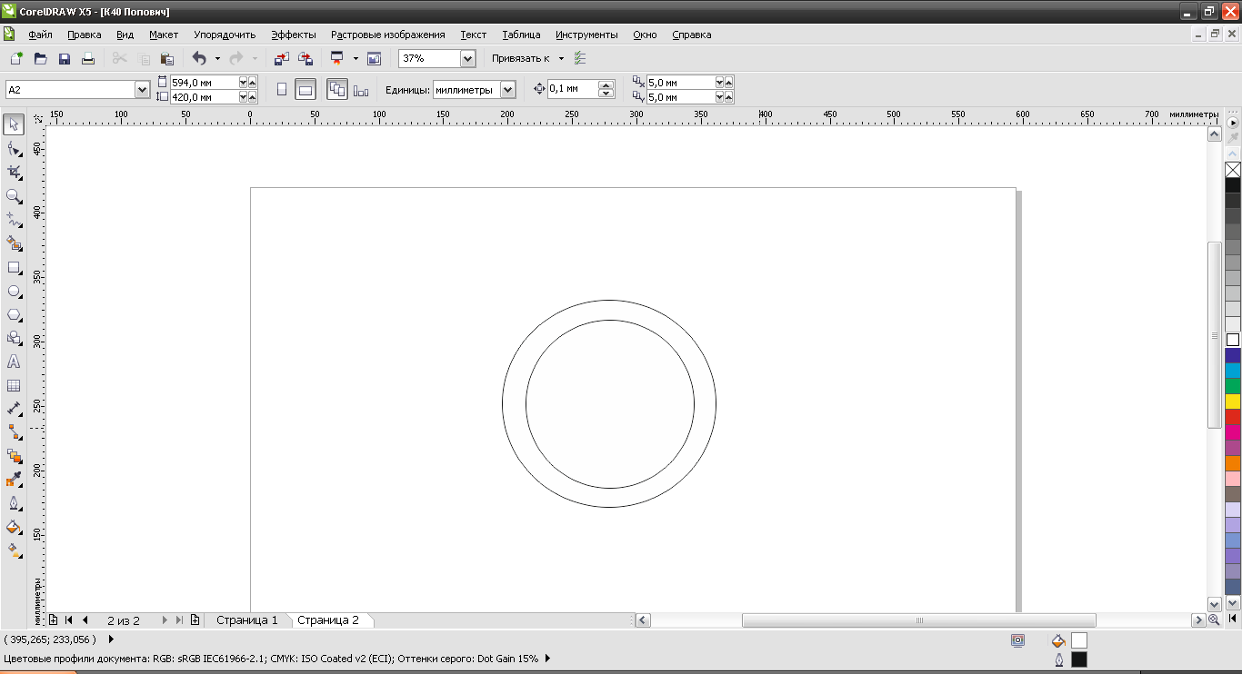Select the Zoom magnifier tool
The height and width of the screenshot is (674, 1242).
[15, 195]
